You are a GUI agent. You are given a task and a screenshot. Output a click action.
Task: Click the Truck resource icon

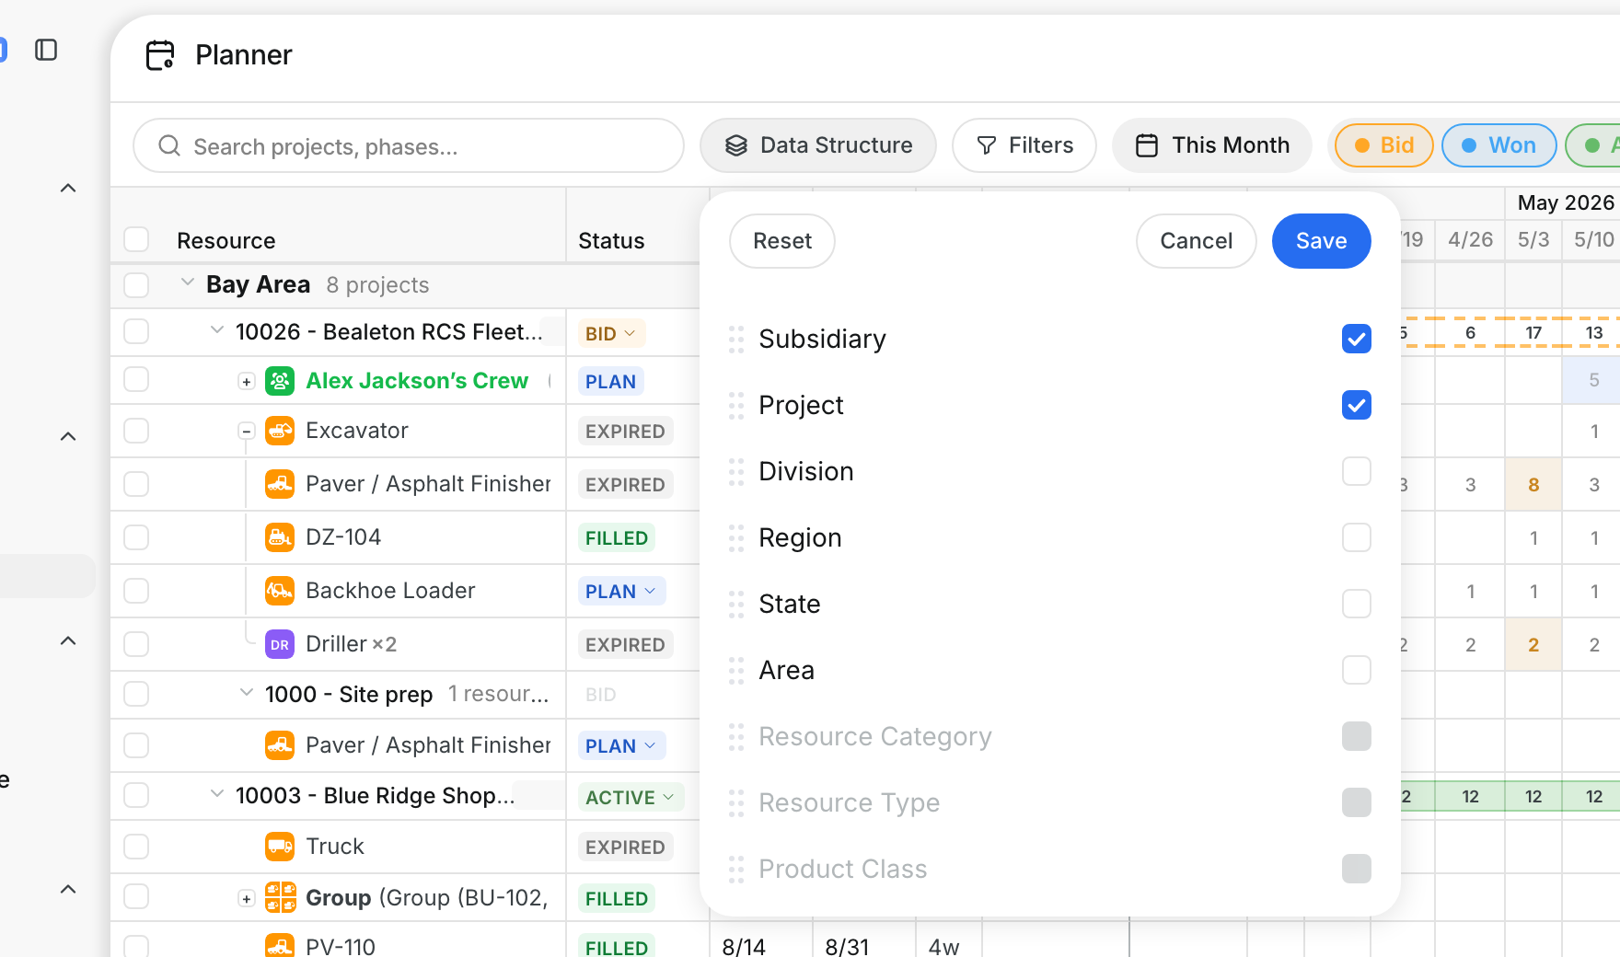point(280,847)
